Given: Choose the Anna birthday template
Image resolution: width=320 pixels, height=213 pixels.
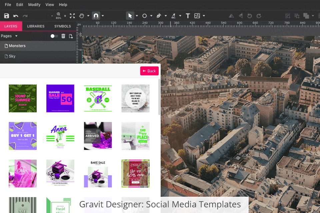Looking at the screenshot, I should [60, 136].
